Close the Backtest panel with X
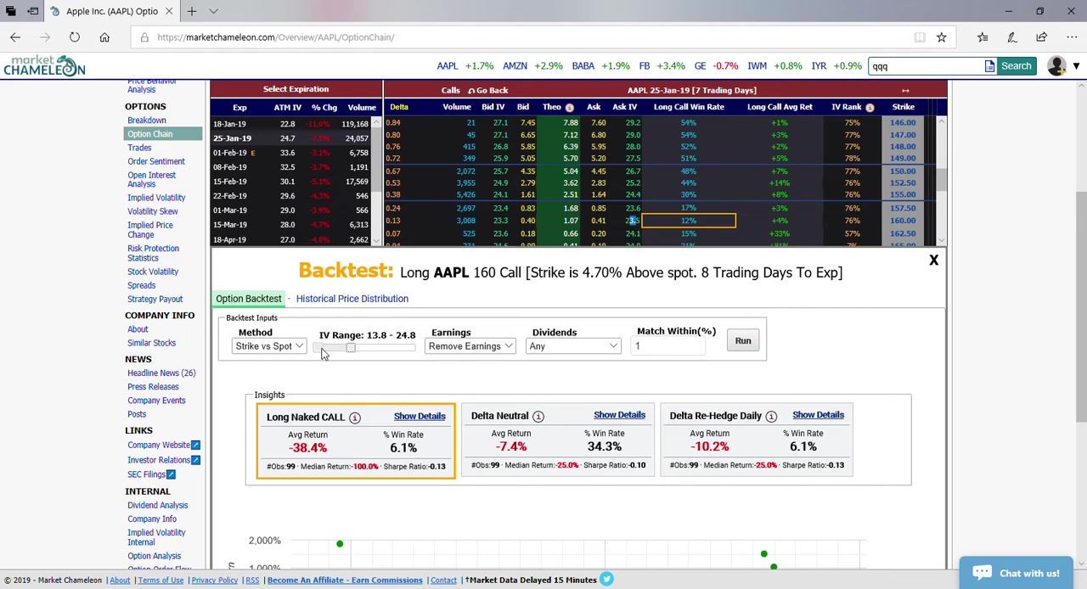 point(933,261)
